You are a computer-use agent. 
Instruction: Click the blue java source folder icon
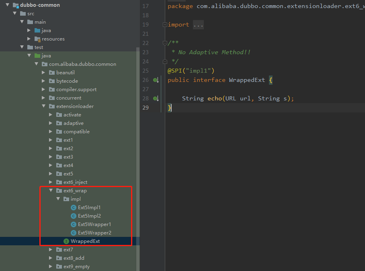click(x=37, y=30)
